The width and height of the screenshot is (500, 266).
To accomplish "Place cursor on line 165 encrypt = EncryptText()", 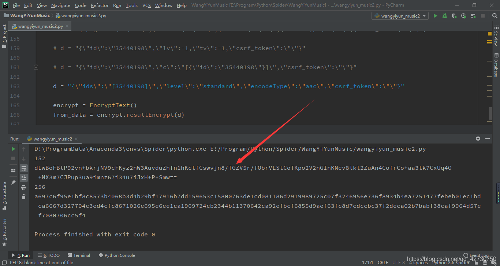I will coord(95,105).
